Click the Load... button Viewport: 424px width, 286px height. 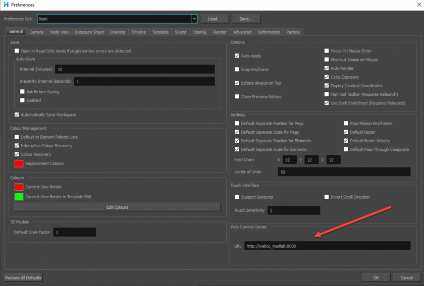215,19
